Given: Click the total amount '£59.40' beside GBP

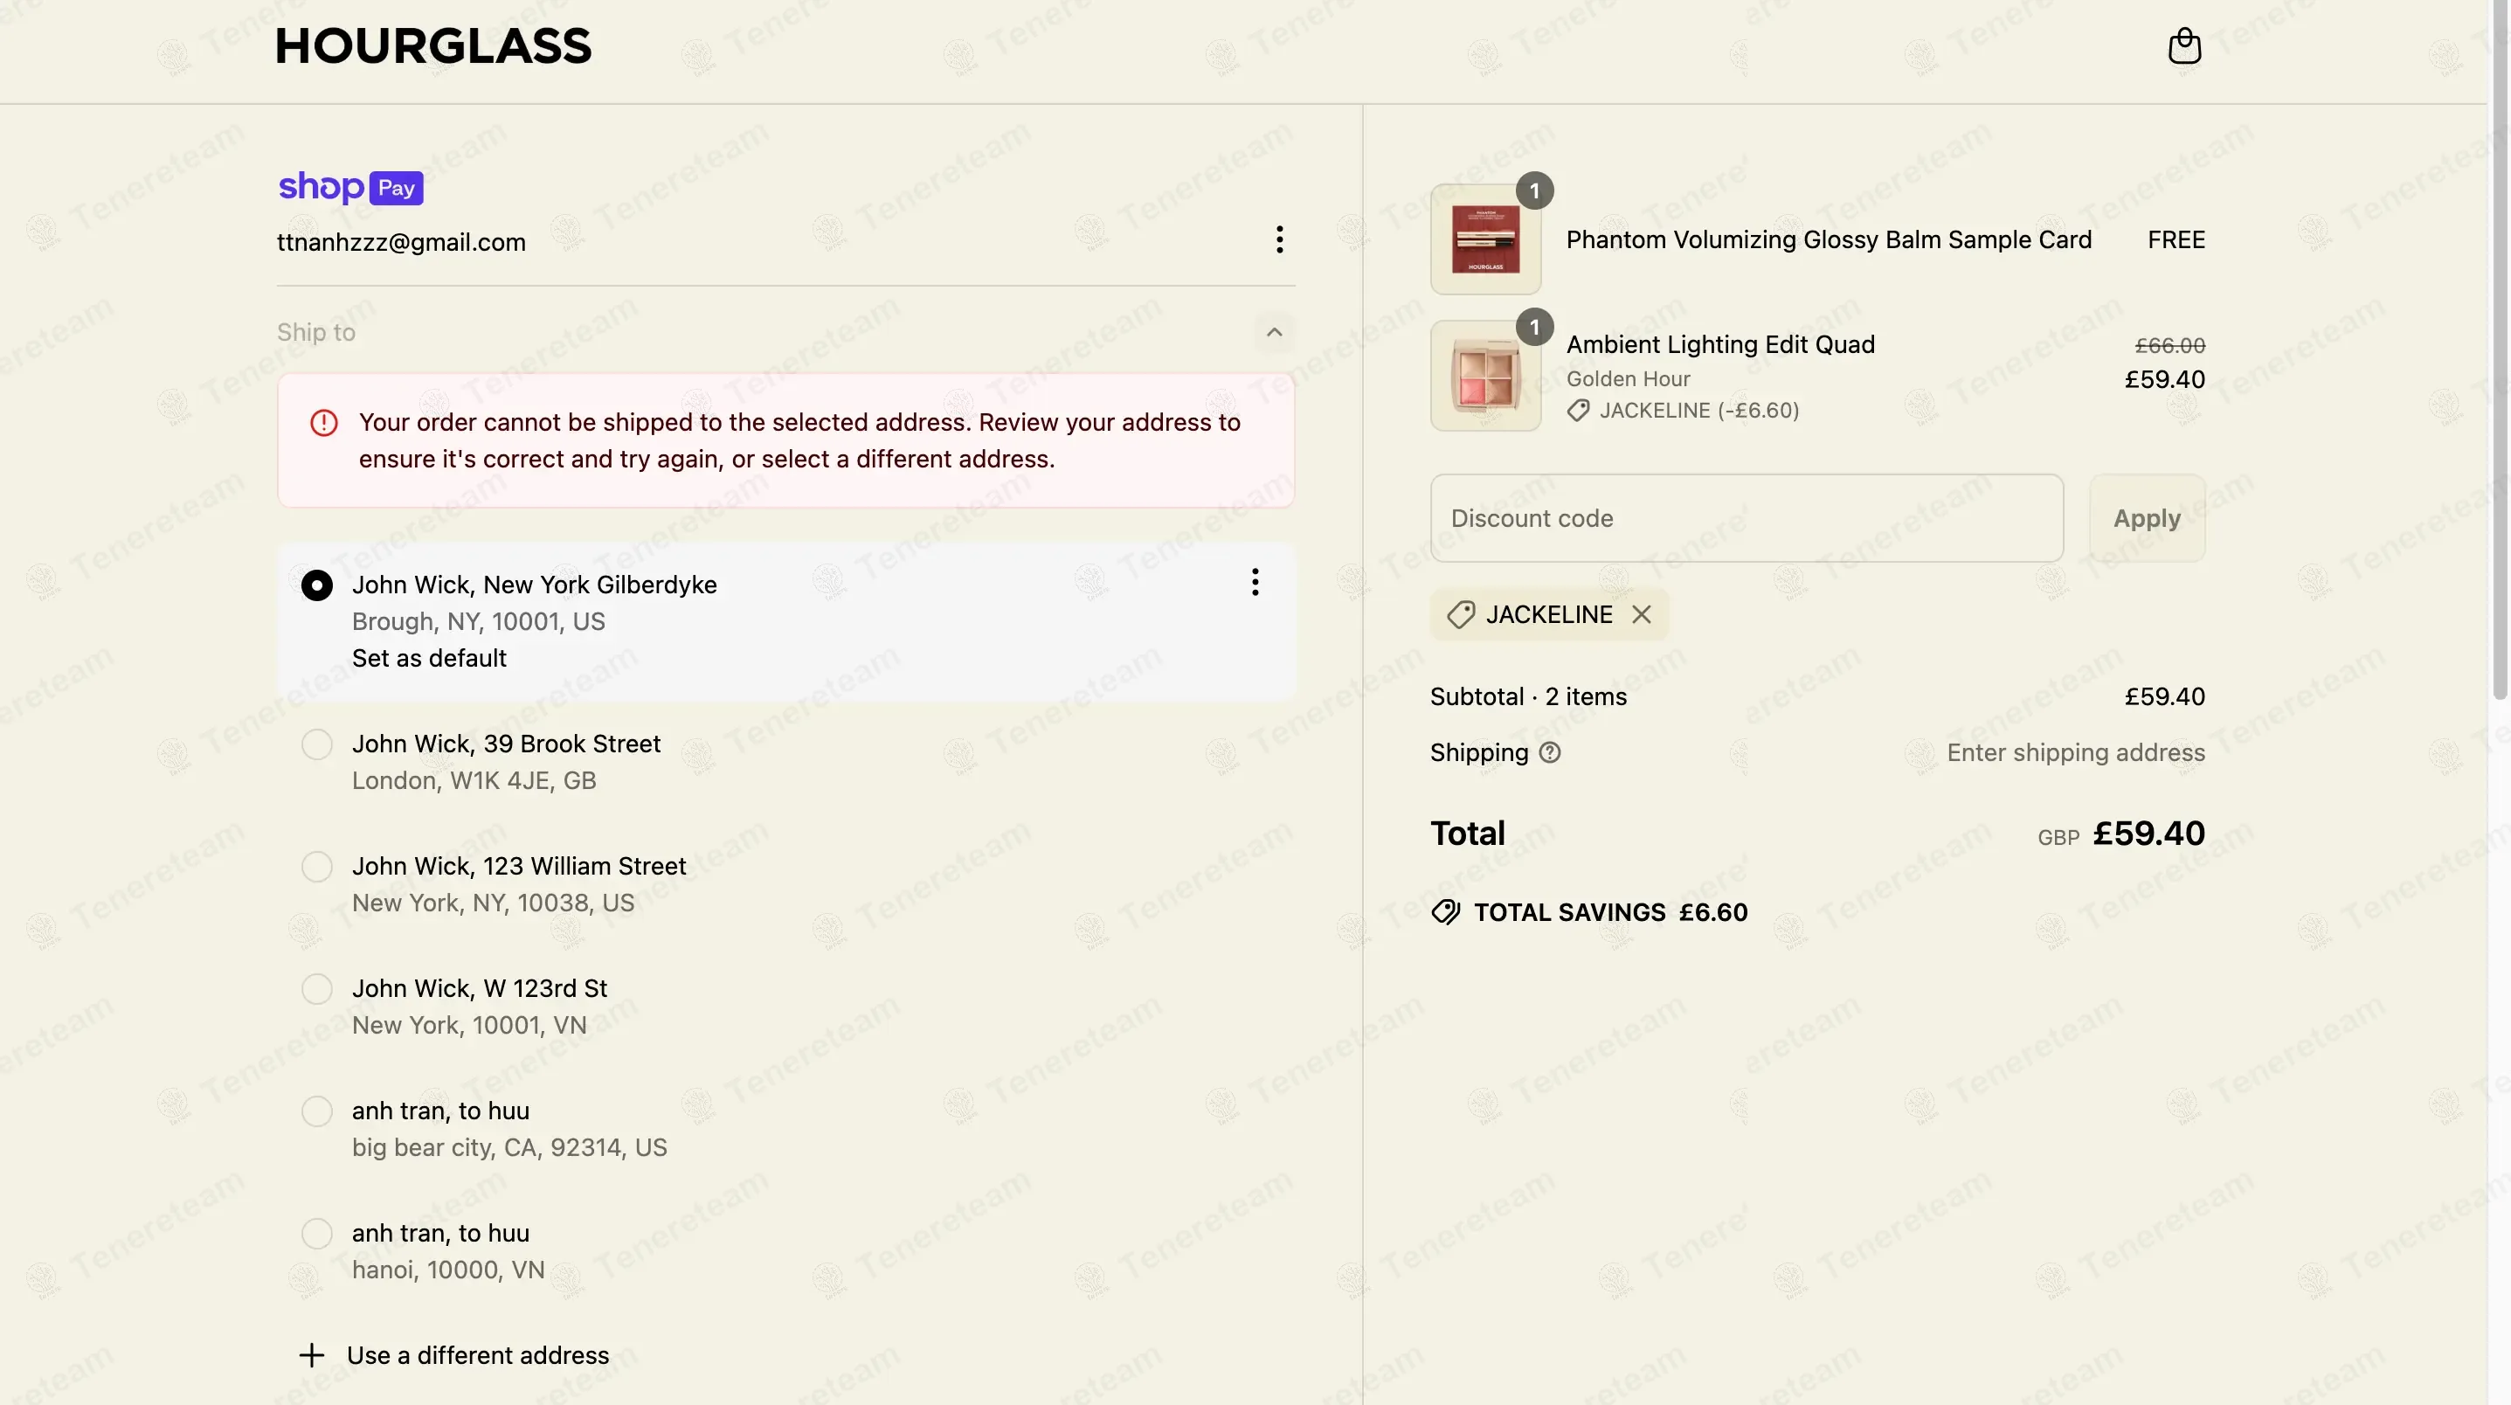Looking at the screenshot, I should pos(2148,834).
